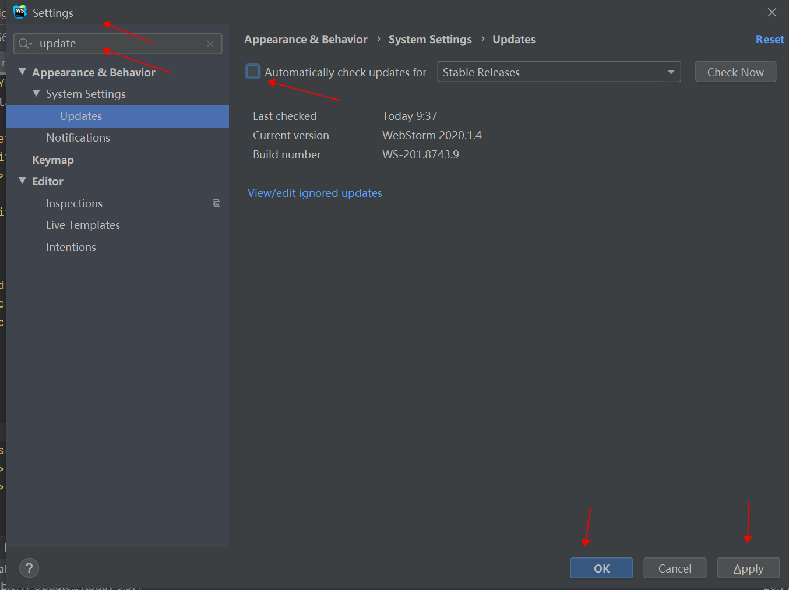Collapse the Appearance & Behavior tree node
Image resolution: width=789 pixels, height=590 pixels.
[x=22, y=72]
